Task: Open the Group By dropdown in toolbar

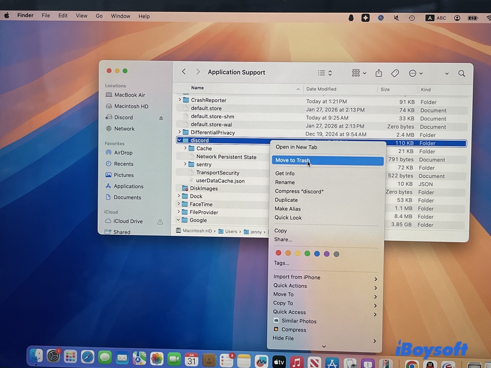Action: click(359, 73)
